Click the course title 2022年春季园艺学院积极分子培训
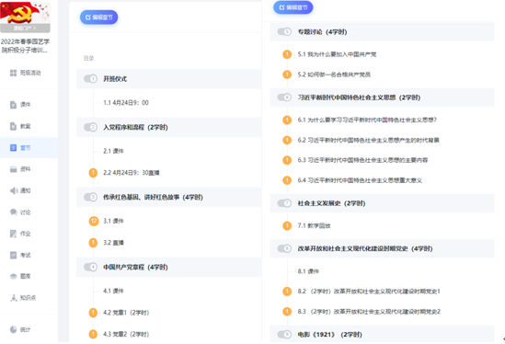Screen dimensions: 505x344 pos(25,46)
